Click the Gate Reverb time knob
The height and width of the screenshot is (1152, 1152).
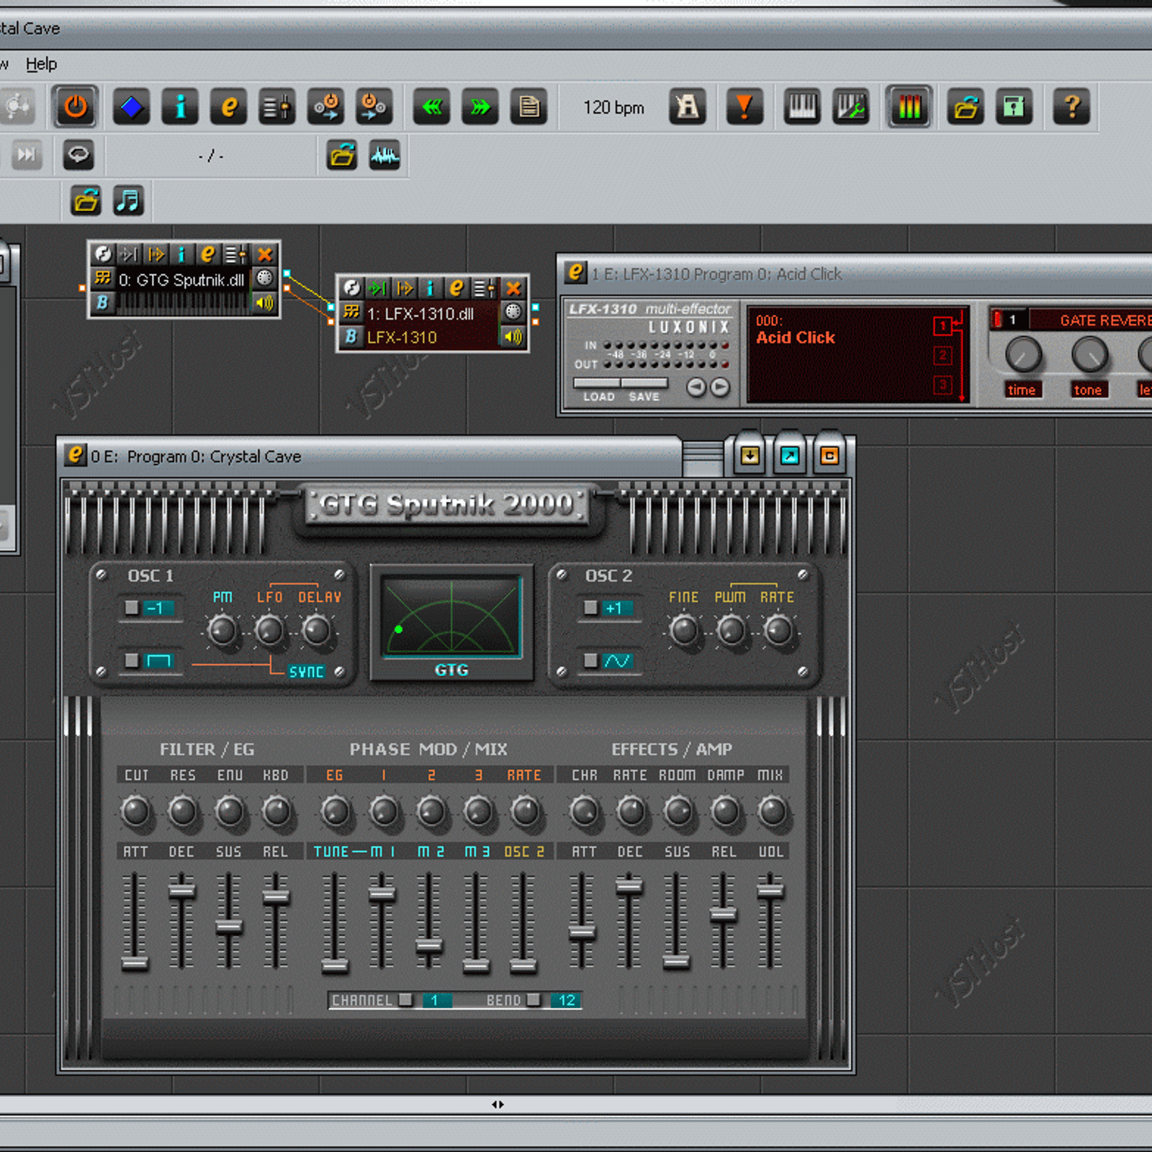tap(1023, 354)
